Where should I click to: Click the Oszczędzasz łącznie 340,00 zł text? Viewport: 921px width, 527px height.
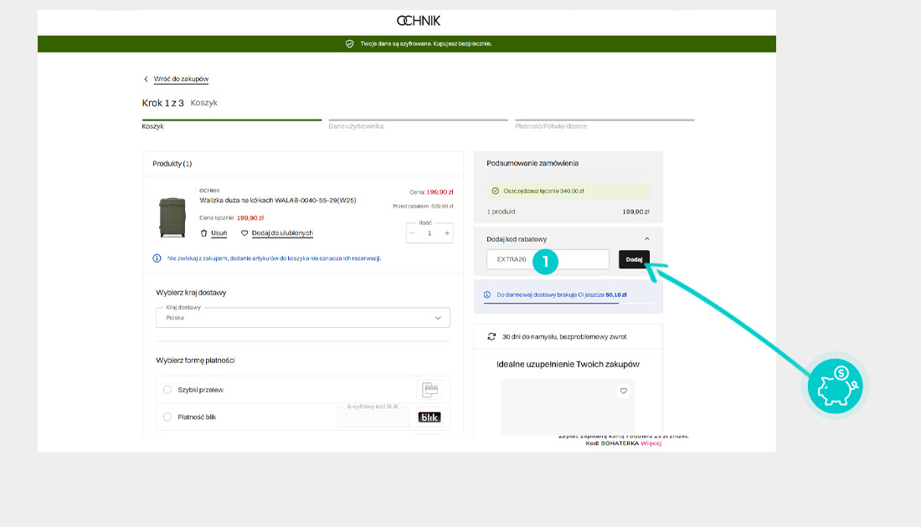click(x=543, y=191)
